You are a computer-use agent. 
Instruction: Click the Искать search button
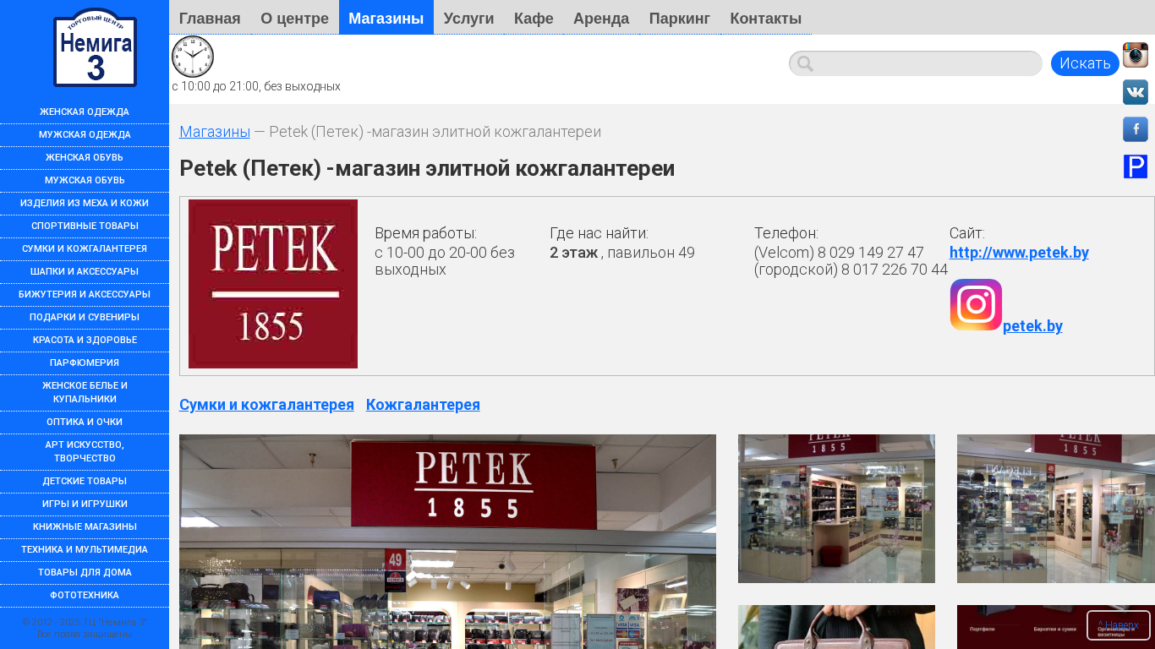[1085, 63]
